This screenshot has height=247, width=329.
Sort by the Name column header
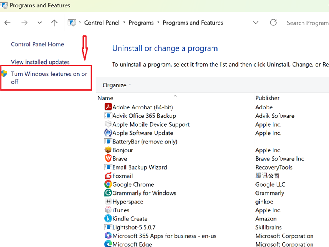coord(105,98)
